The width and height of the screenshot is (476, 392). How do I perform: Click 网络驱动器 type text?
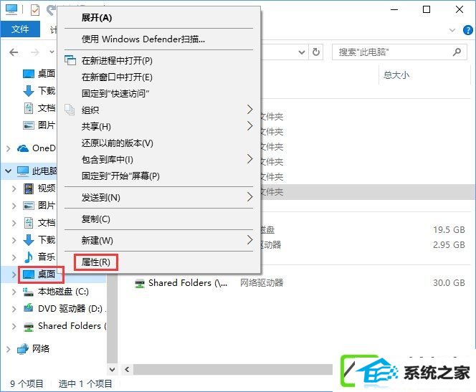click(262, 283)
